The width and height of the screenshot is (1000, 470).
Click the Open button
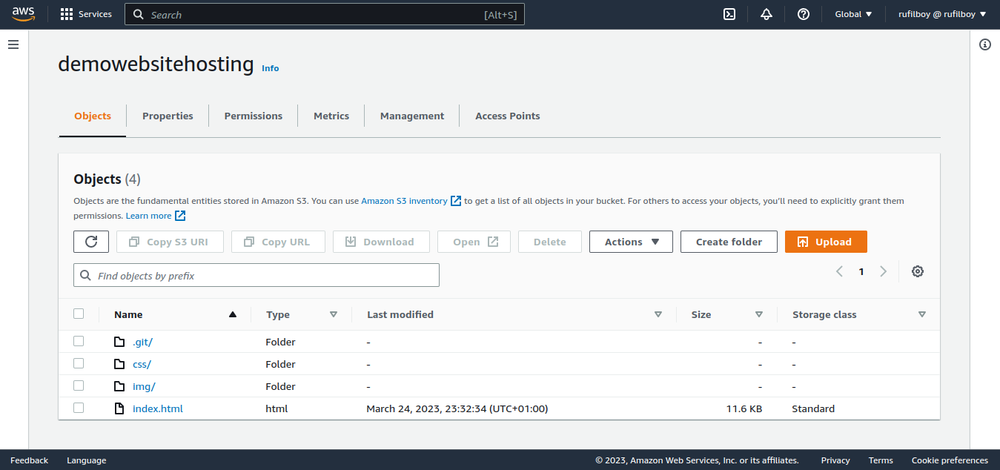click(x=474, y=242)
